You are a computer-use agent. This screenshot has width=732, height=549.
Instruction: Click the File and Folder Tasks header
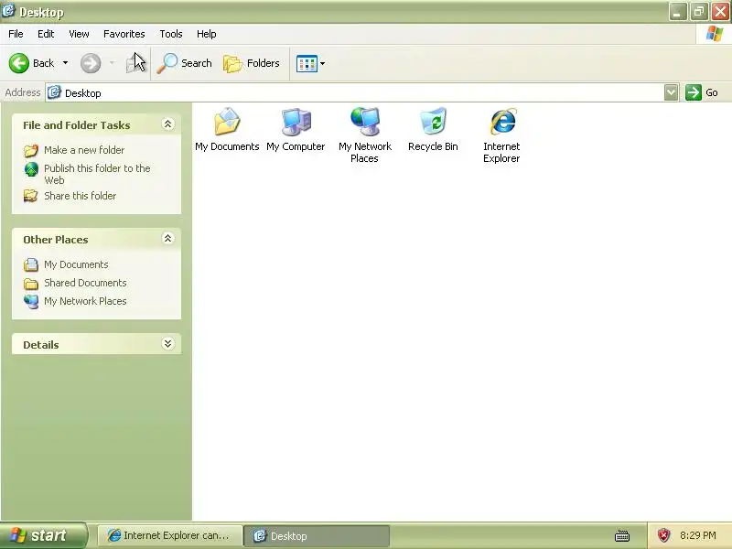click(77, 125)
